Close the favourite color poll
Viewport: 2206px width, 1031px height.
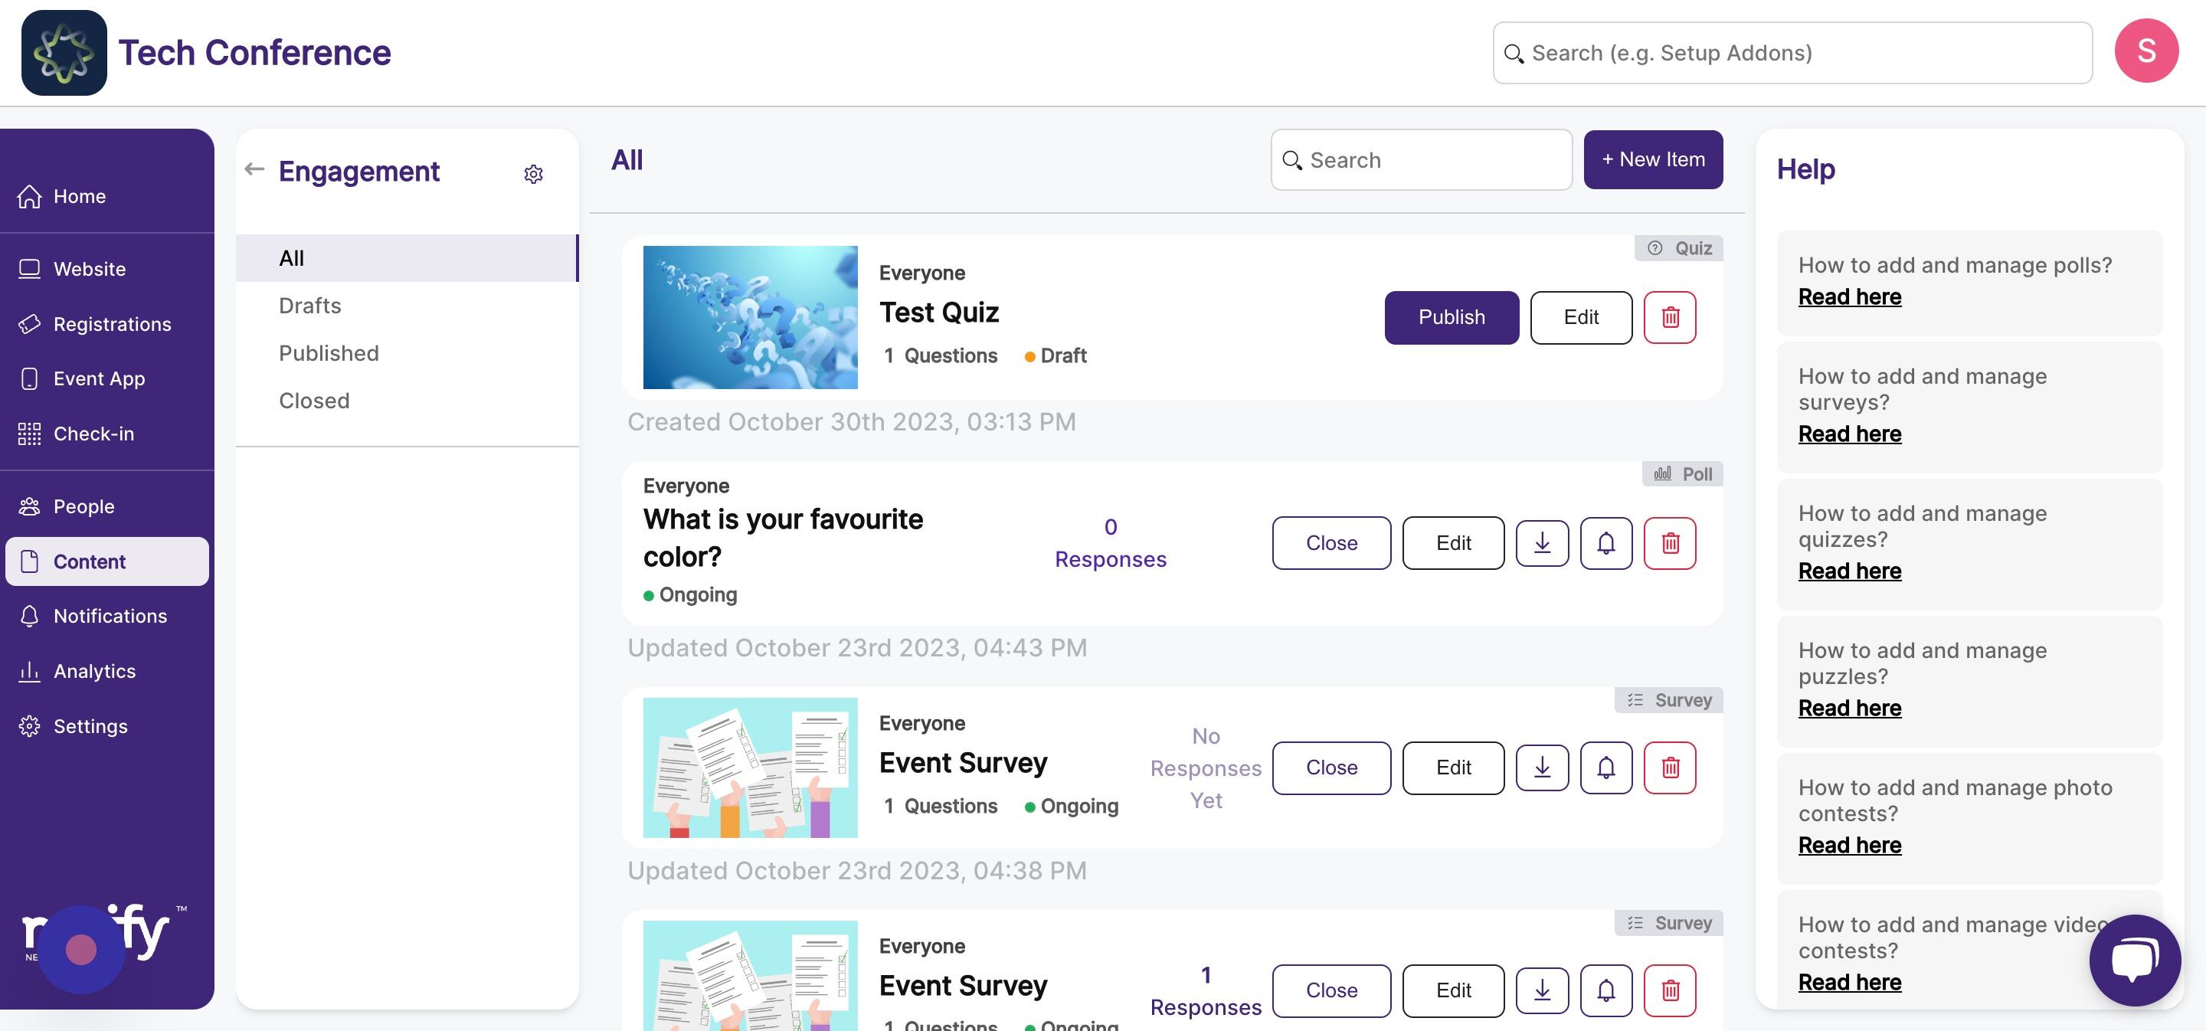1330,543
